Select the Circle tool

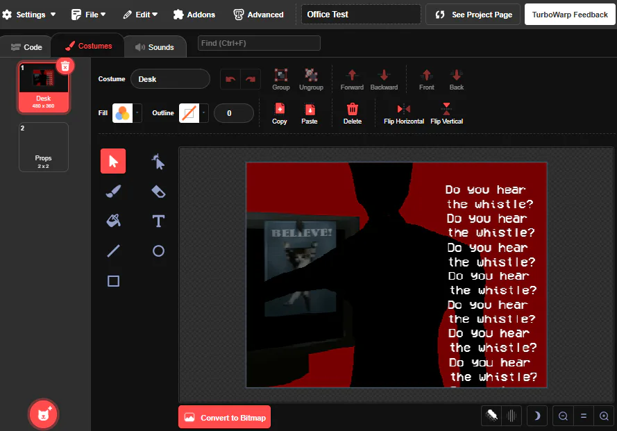pyautogui.click(x=158, y=251)
